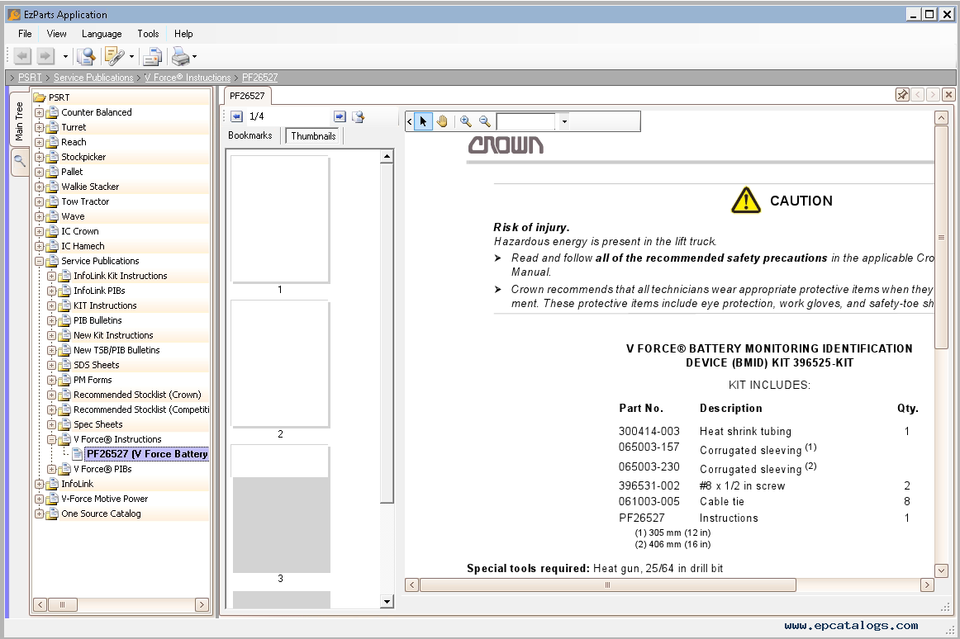Switch to the Thumbnails view
The image size is (960, 639).
pos(313,136)
